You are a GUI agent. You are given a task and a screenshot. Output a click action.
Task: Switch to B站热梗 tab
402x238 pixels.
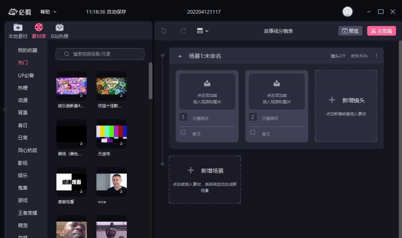tap(60, 31)
